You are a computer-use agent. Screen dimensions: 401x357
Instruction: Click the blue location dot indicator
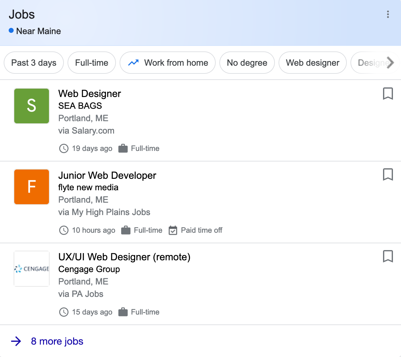pos(11,30)
